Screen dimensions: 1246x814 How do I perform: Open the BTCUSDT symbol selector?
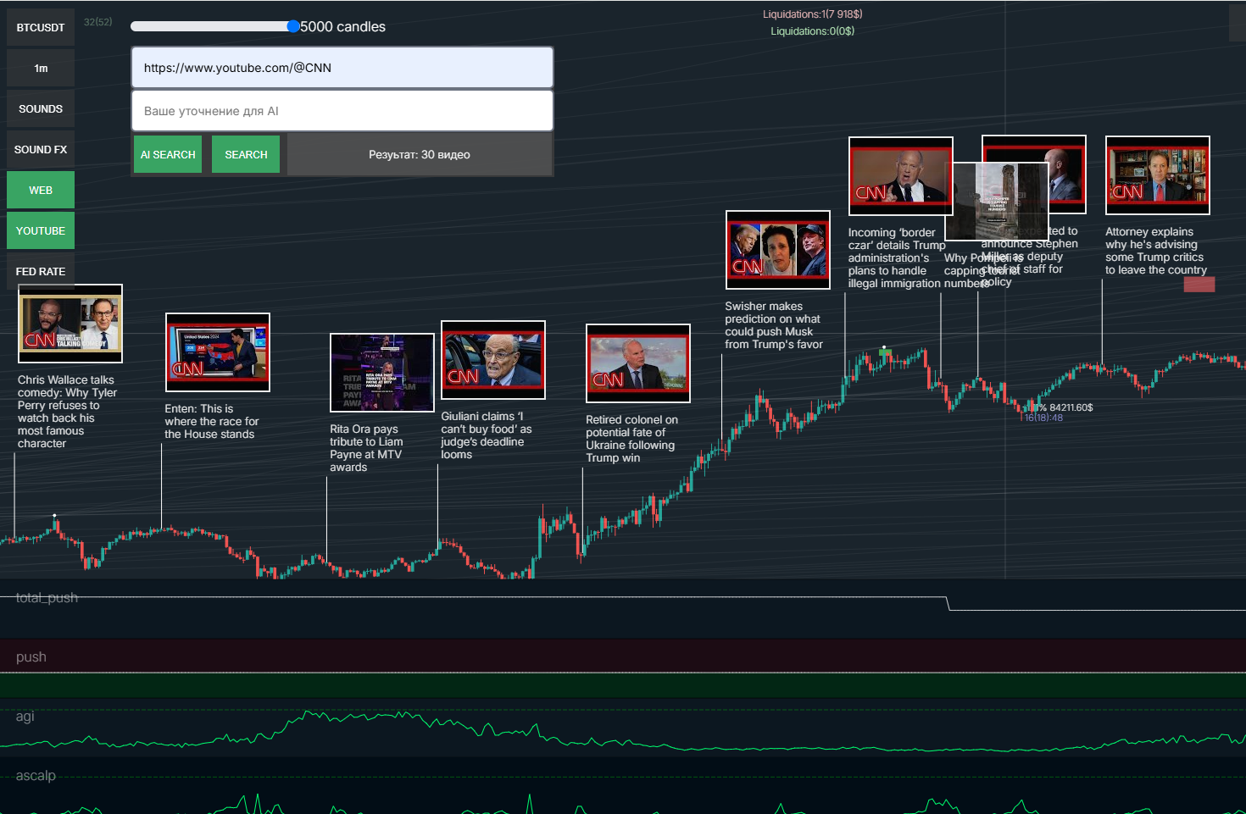click(41, 27)
